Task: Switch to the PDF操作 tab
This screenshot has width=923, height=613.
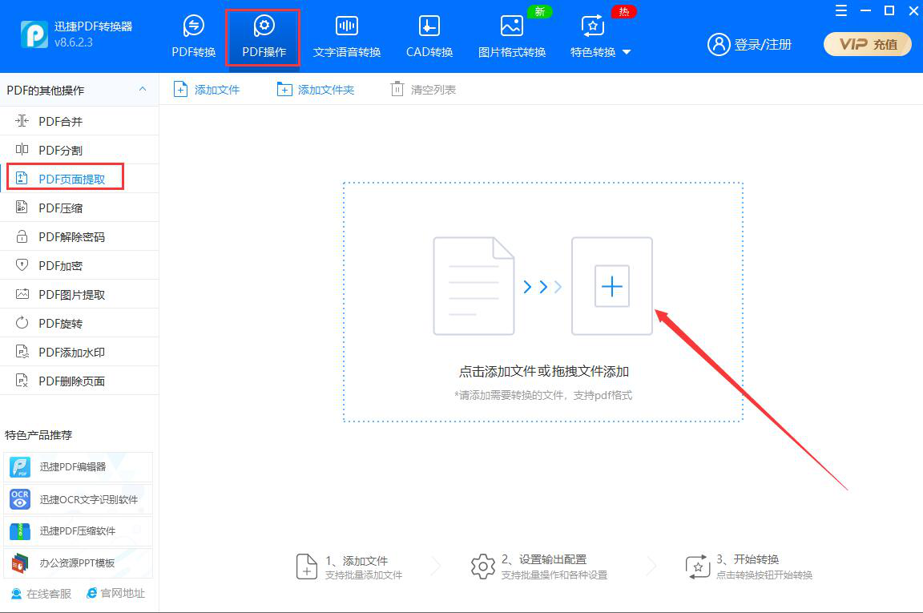Action: (x=264, y=37)
